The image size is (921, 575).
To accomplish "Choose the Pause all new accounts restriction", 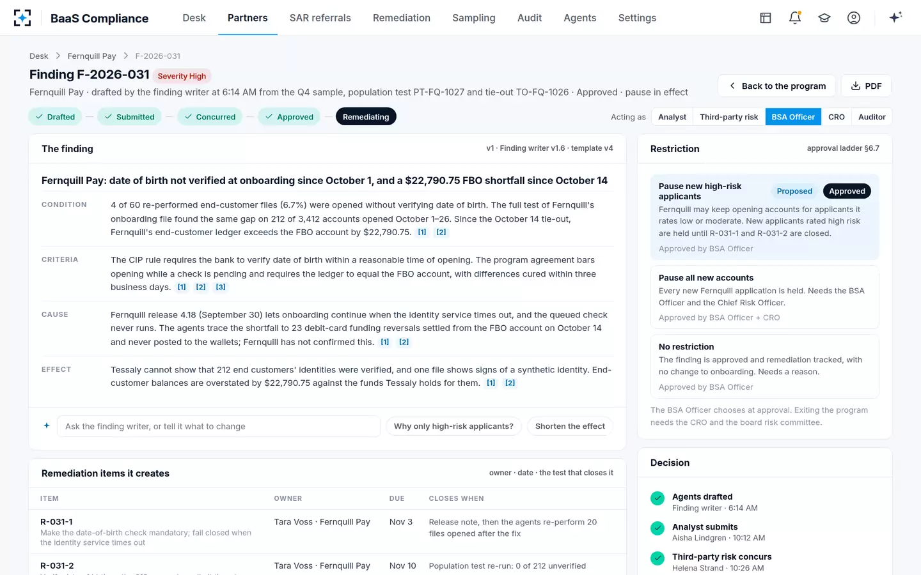I will (765, 297).
